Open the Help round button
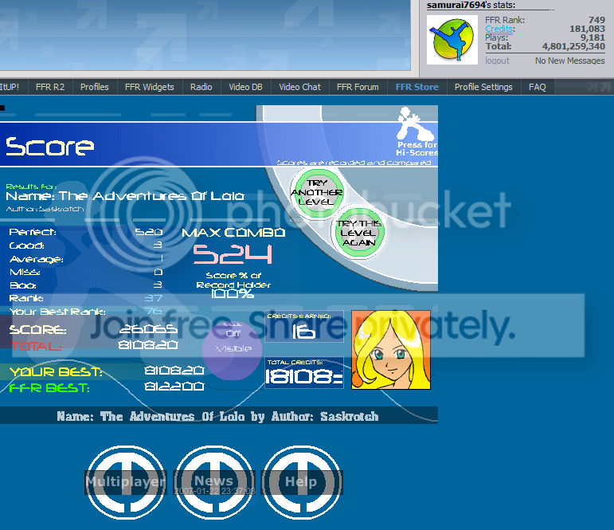The image size is (614, 530). [x=301, y=481]
